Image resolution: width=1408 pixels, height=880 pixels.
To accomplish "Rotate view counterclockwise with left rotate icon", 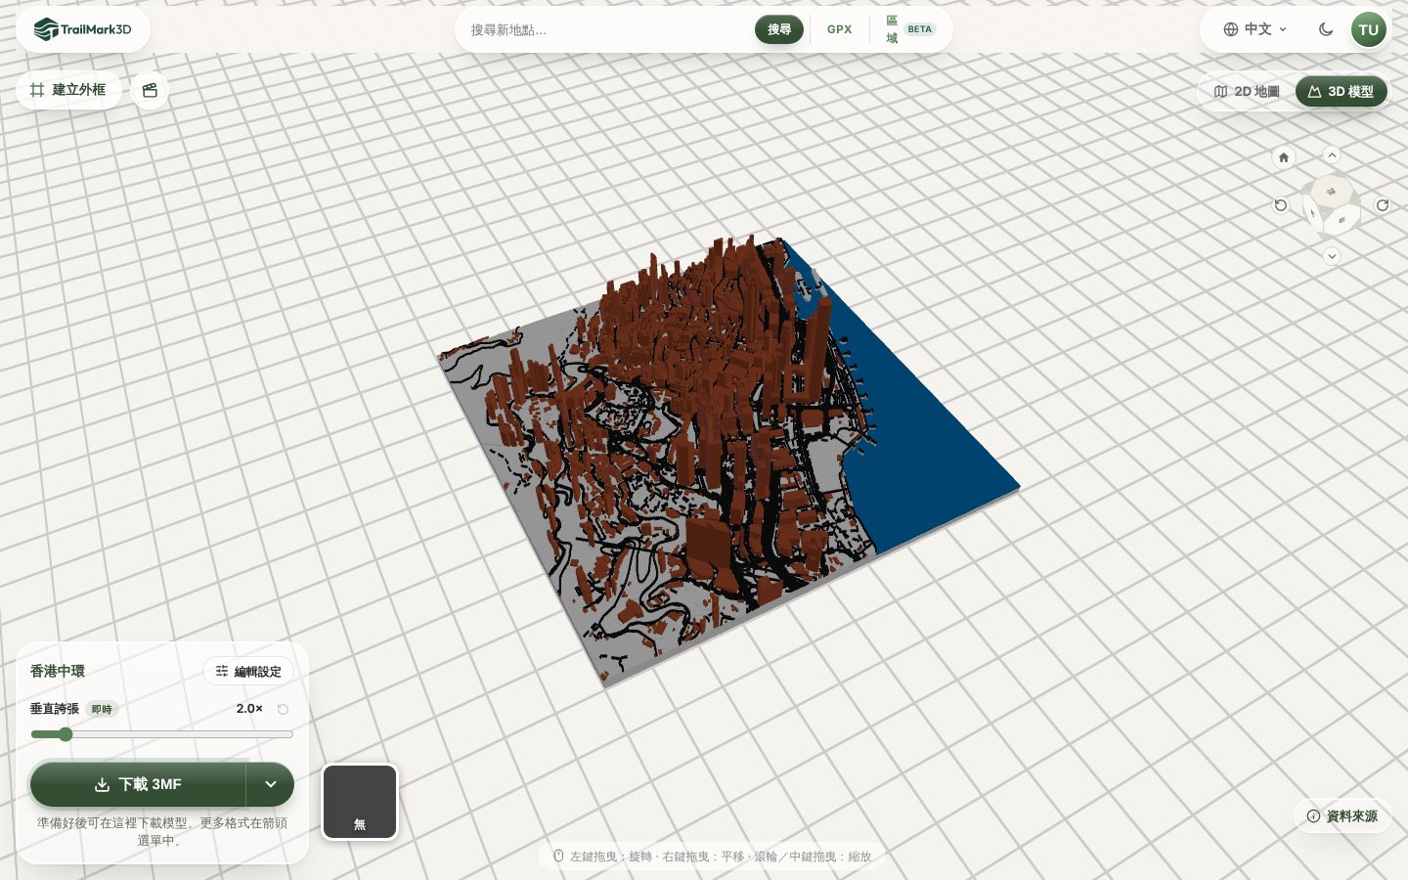I will (x=1281, y=205).
